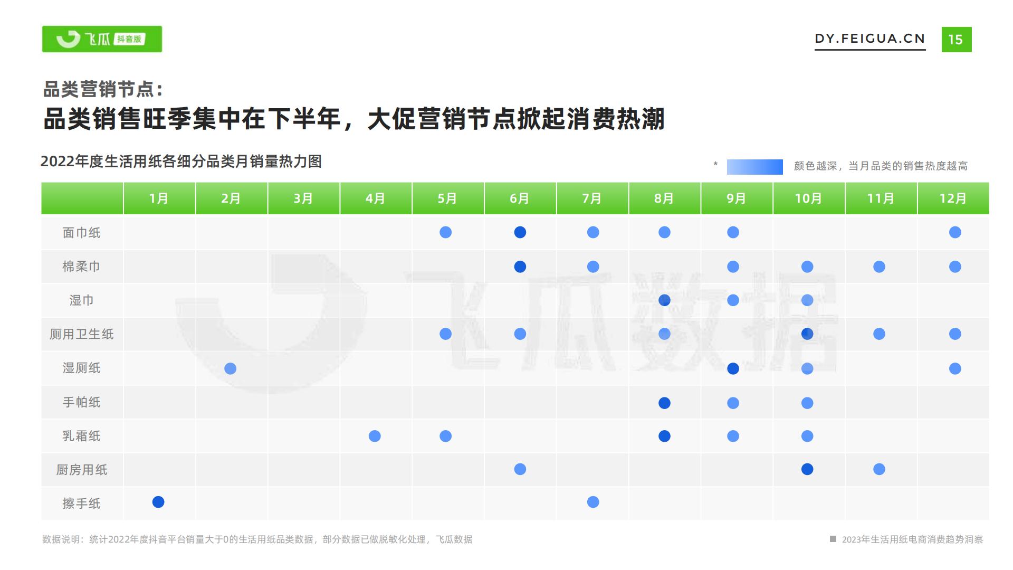The width and height of the screenshot is (1013, 570).
Task: Click the blue gradient legend swatch
Action: click(x=754, y=167)
